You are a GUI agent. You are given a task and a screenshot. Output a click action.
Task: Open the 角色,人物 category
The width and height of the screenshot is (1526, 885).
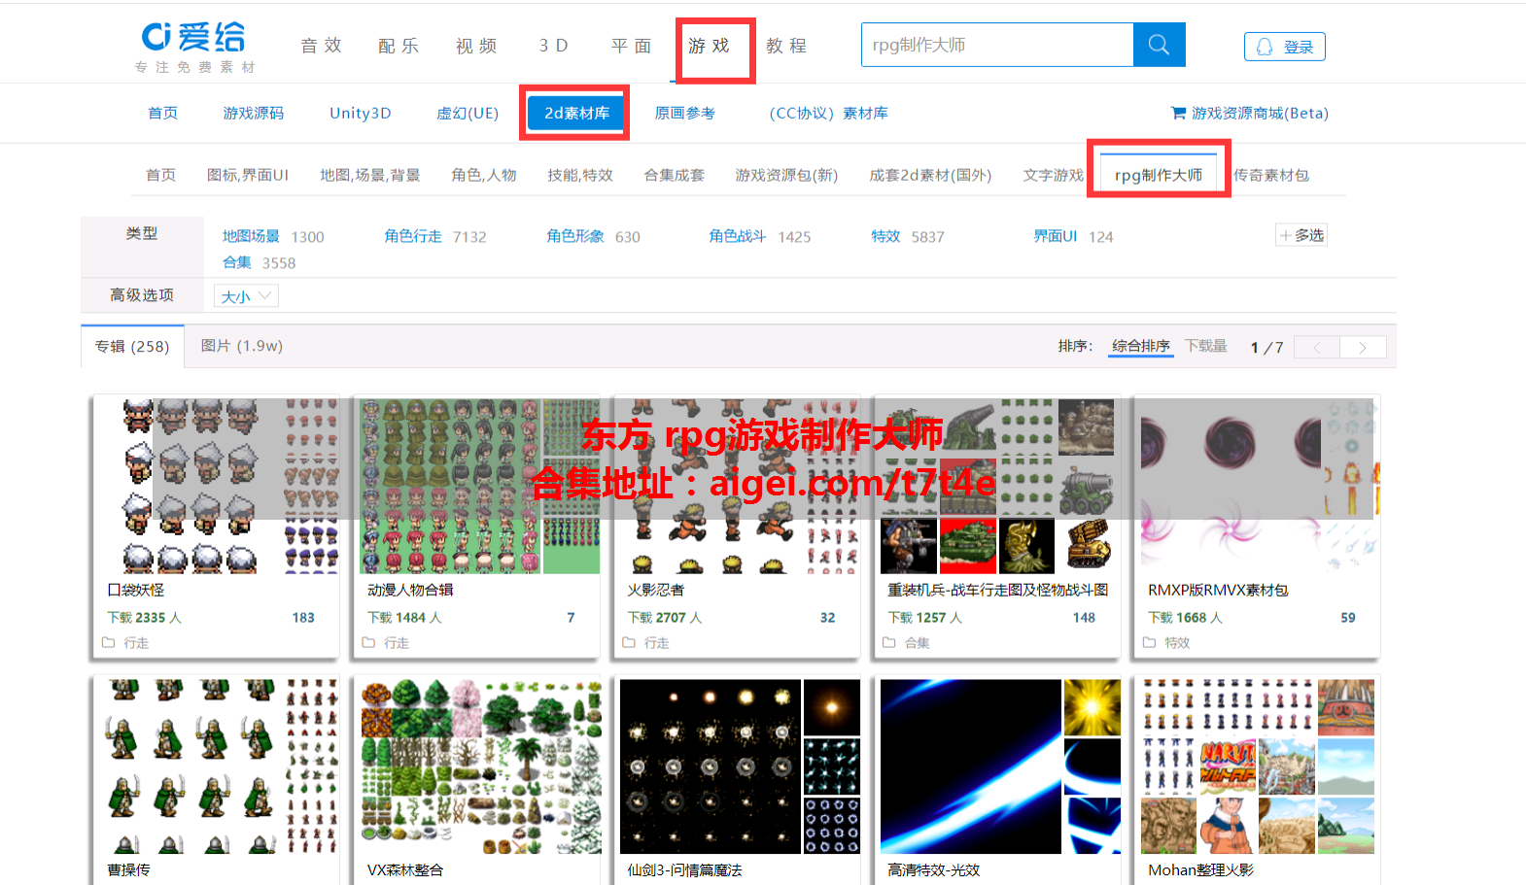tap(484, 175)
